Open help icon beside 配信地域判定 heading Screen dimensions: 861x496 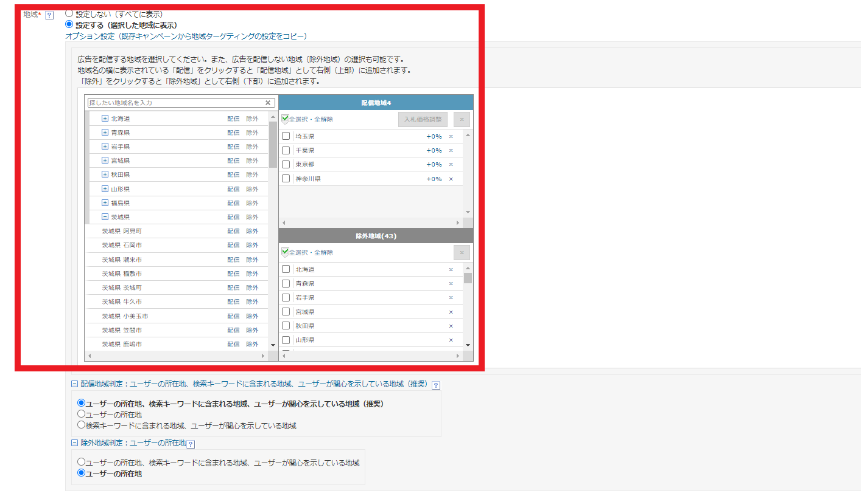point(436,385)
